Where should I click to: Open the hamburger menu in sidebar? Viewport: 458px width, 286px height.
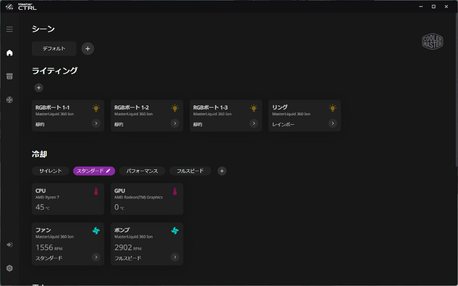(x=9, y=29)
